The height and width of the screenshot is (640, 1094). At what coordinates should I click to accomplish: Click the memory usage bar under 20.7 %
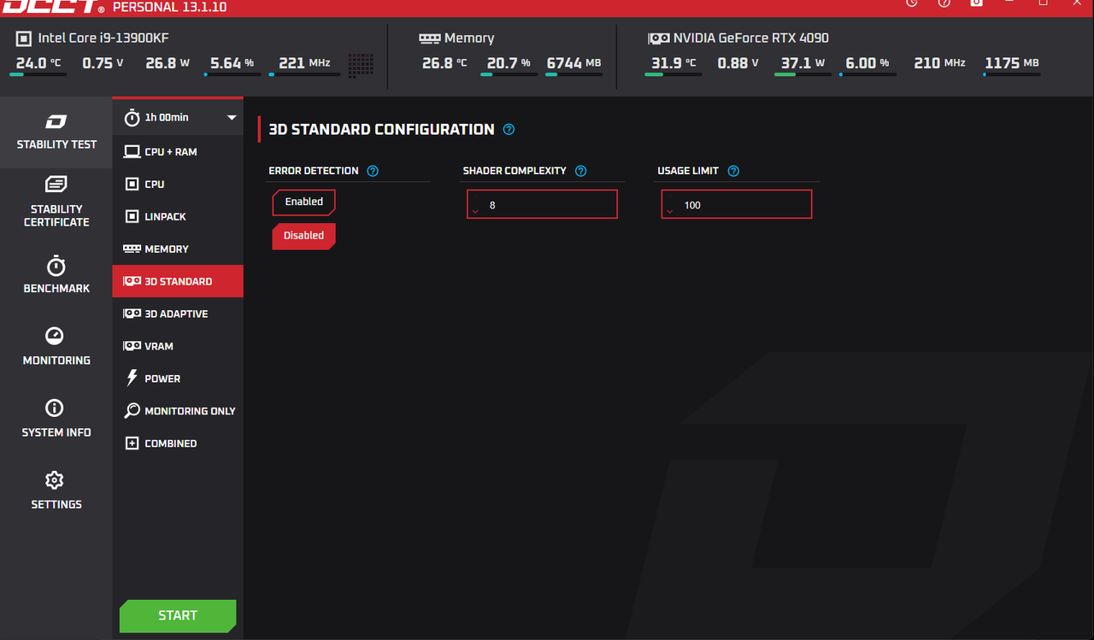509,74
